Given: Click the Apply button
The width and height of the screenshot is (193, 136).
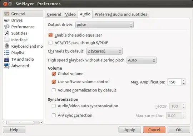Looking at the screenshot, I should point(130,130).
